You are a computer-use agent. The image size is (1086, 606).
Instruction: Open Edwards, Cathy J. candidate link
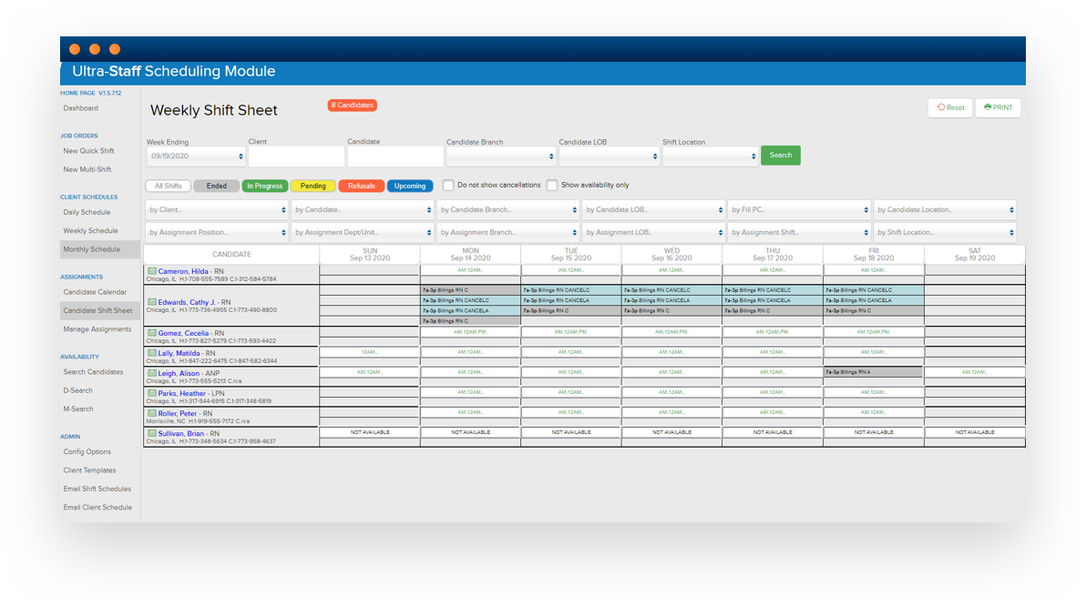186,302
